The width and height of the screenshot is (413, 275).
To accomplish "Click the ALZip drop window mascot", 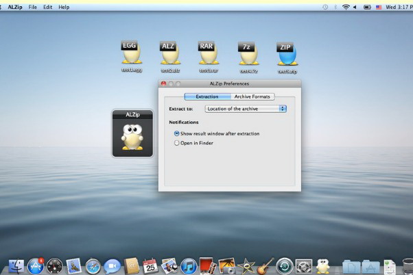I will (132, 136).
